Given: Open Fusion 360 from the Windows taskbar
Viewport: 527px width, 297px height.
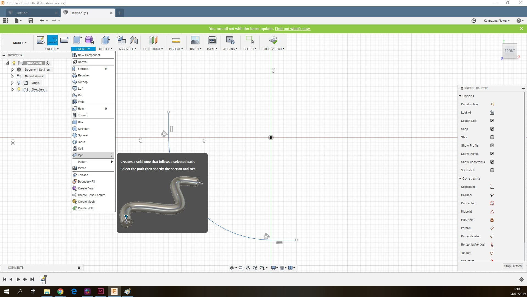Looking at the screenshot, I should (114, 291).
